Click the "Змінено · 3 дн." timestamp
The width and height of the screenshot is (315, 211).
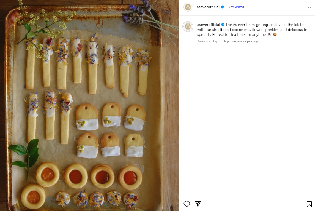(208, 41)
